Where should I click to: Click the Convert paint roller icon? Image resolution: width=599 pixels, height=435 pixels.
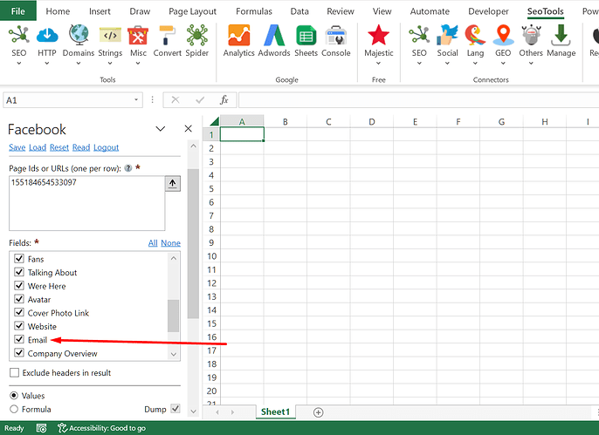168,35
